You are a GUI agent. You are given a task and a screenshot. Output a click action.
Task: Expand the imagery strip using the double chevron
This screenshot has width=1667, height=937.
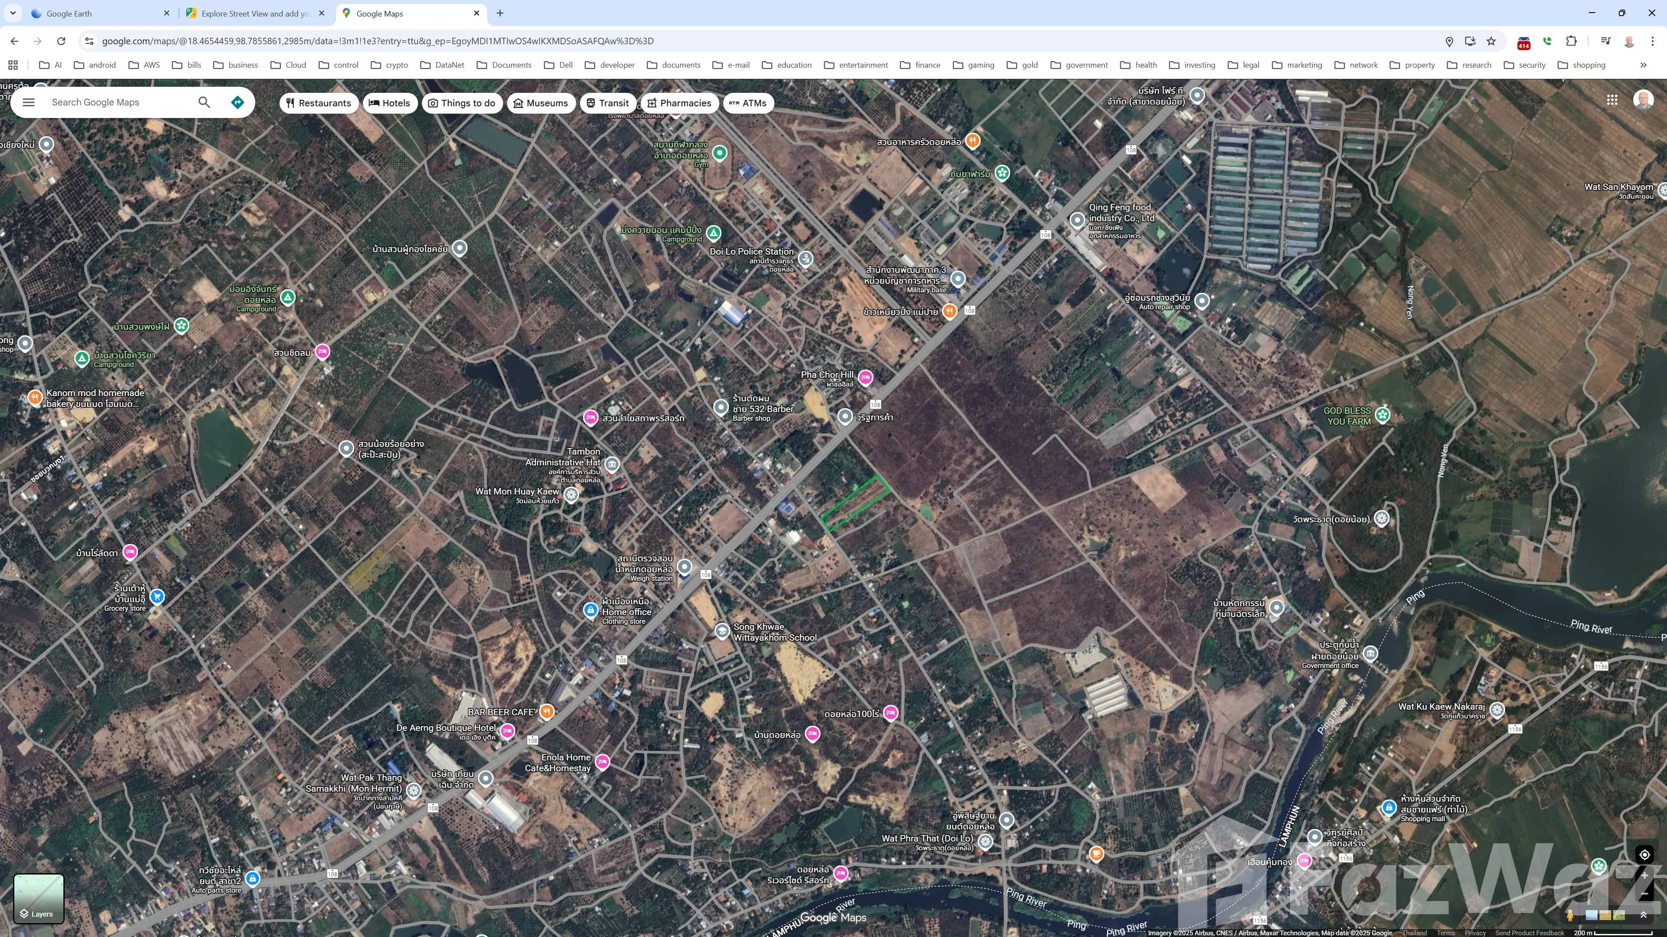pos(1643,915)
